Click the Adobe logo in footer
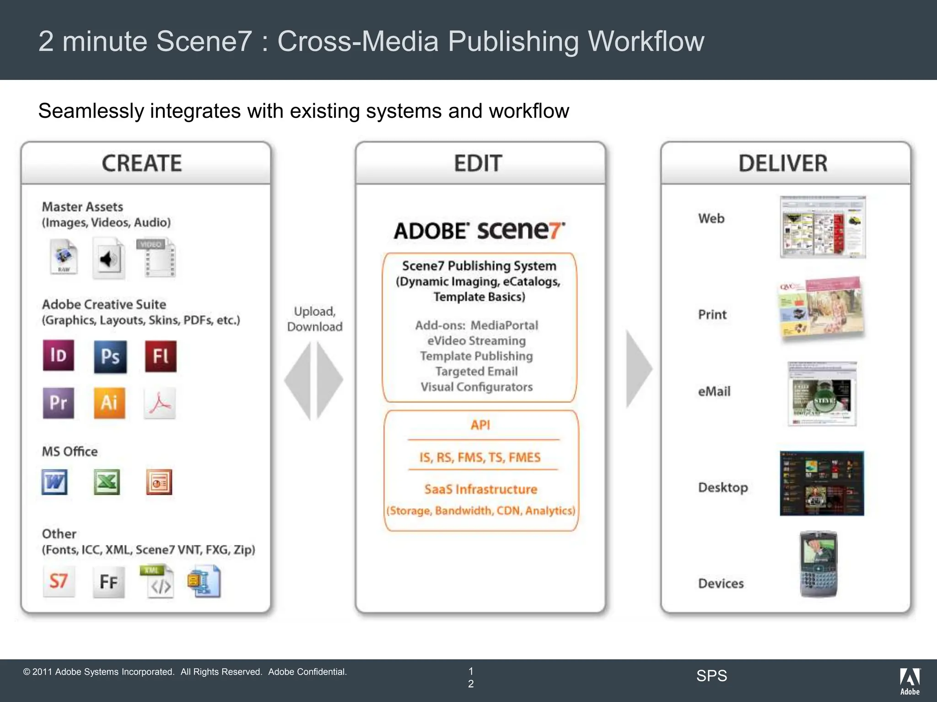 point(910,681)
